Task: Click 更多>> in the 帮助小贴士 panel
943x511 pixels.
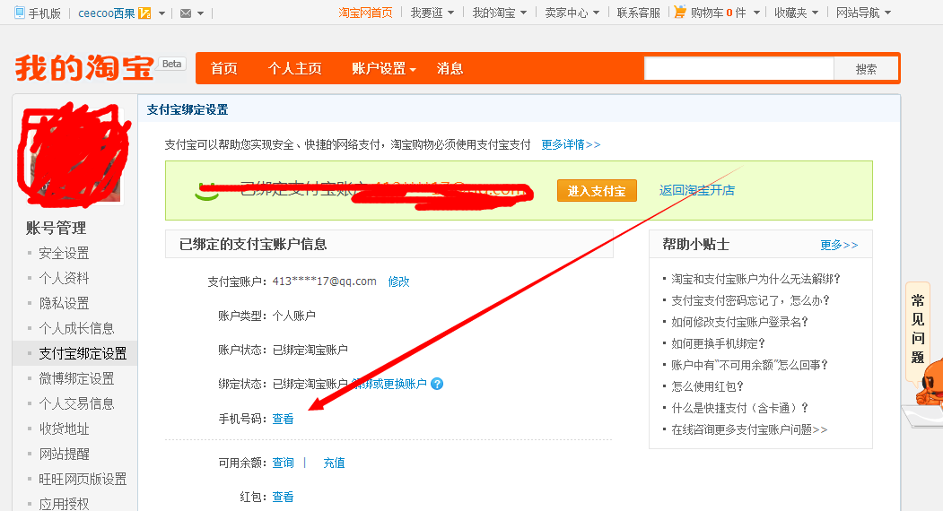Action: [839, 246]
